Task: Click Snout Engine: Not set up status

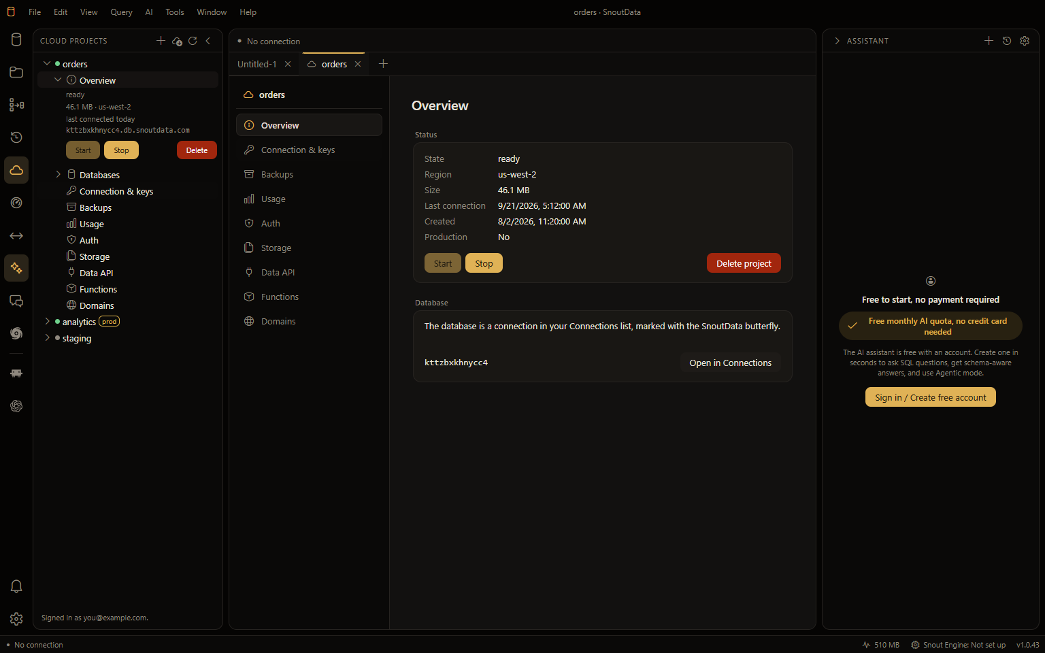Action: [x=959, y=645]
